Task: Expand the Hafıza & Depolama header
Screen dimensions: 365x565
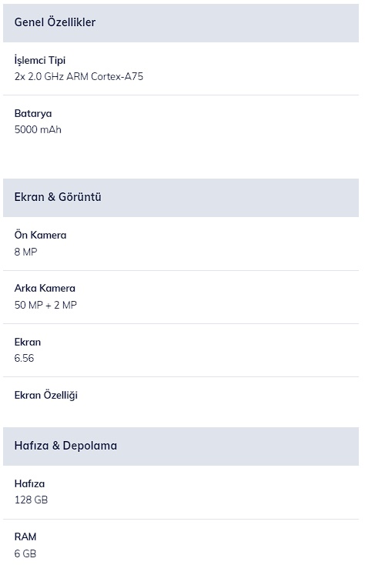Action: coord(181,446)
